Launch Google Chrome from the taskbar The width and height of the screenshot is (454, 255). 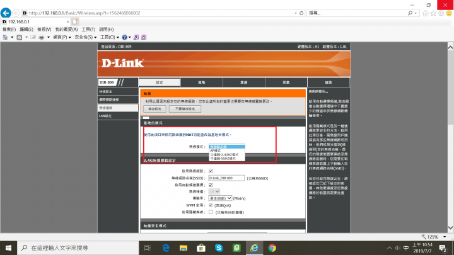click(x=272, y=248)
